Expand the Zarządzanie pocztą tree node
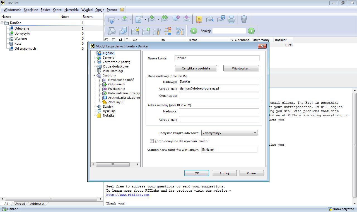The height and width of the screenshot is (212, 357). 95,62
